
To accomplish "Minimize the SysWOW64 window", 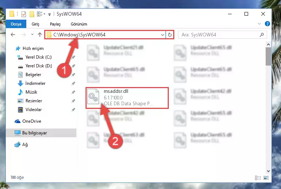I will tap(230, 14).
